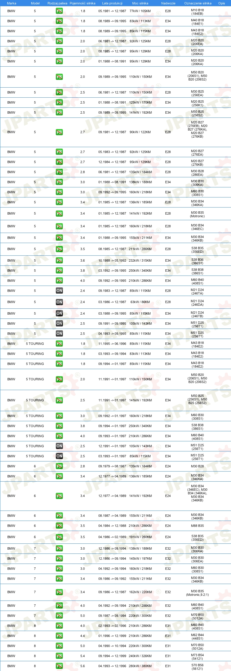Click model 8 in the M62 B44 row
The height and width of the screenshot is (671, 231).
35,636
